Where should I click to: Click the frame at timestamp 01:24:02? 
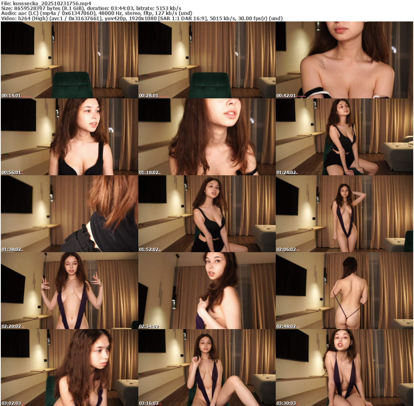[x=344, y=137]
